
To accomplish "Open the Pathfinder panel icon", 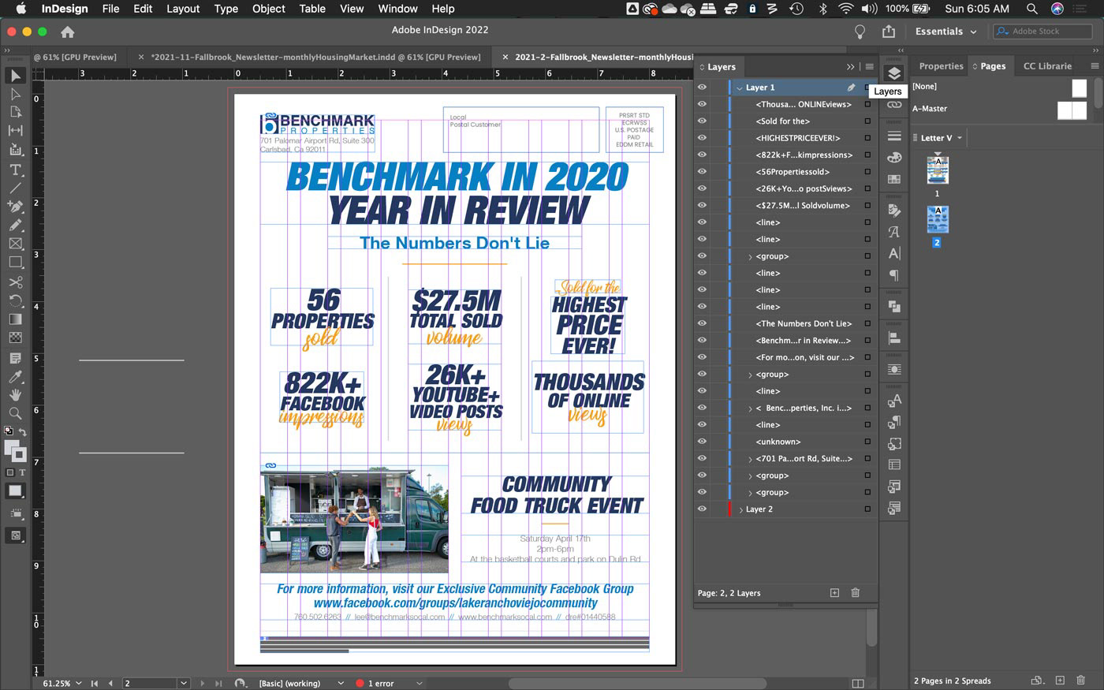I will [893, 306].
